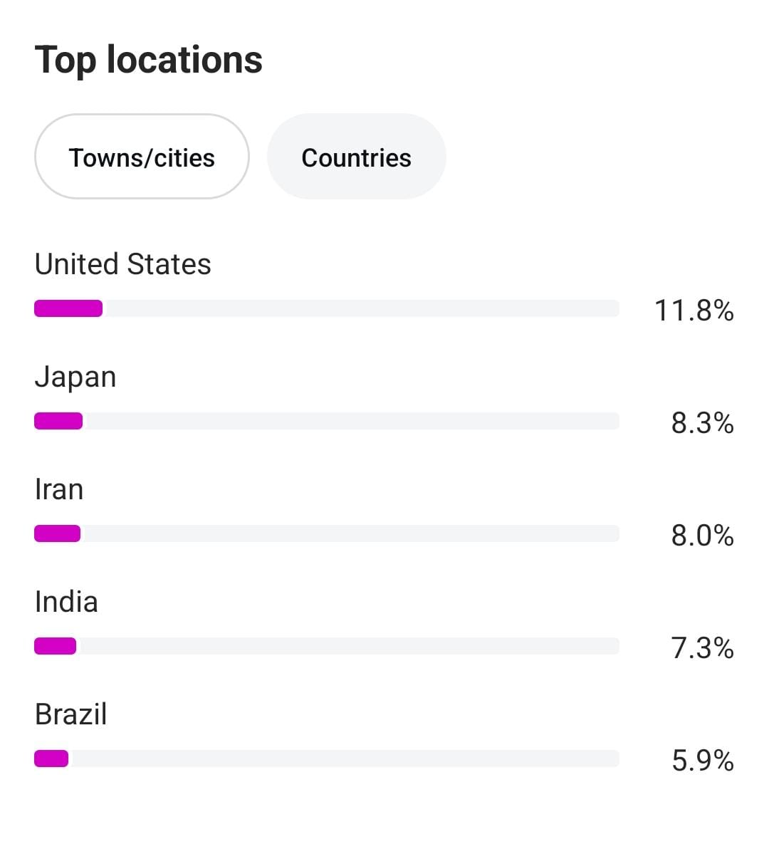Click the magenta fill of Brazil bar
The height and width of the screenshot is (849, 769).
tap(51, 759)
